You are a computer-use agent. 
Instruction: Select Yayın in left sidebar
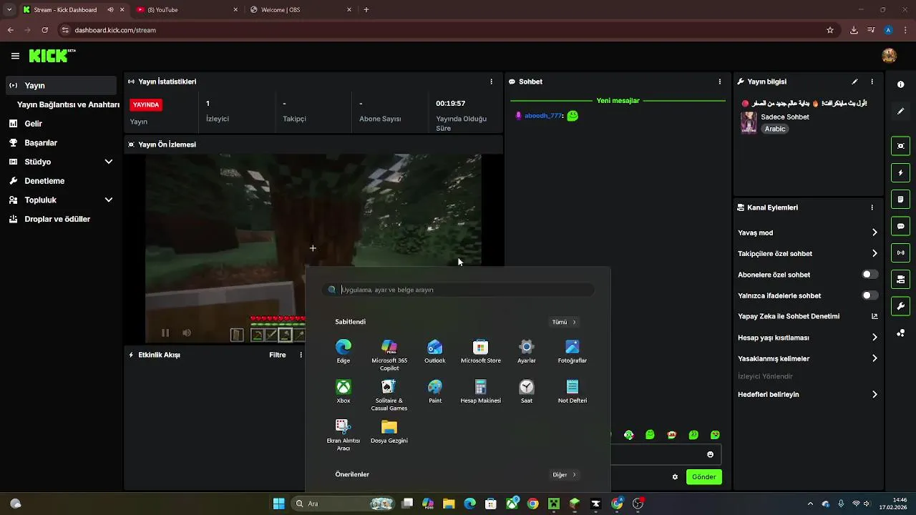(61, 85)
